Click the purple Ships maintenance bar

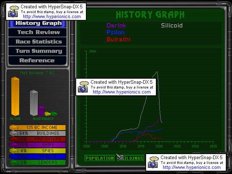tap(41, 110)
